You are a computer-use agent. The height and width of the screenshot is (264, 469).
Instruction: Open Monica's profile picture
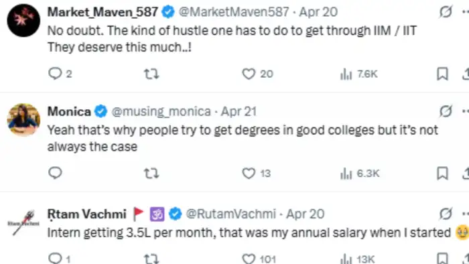(23, 120)
